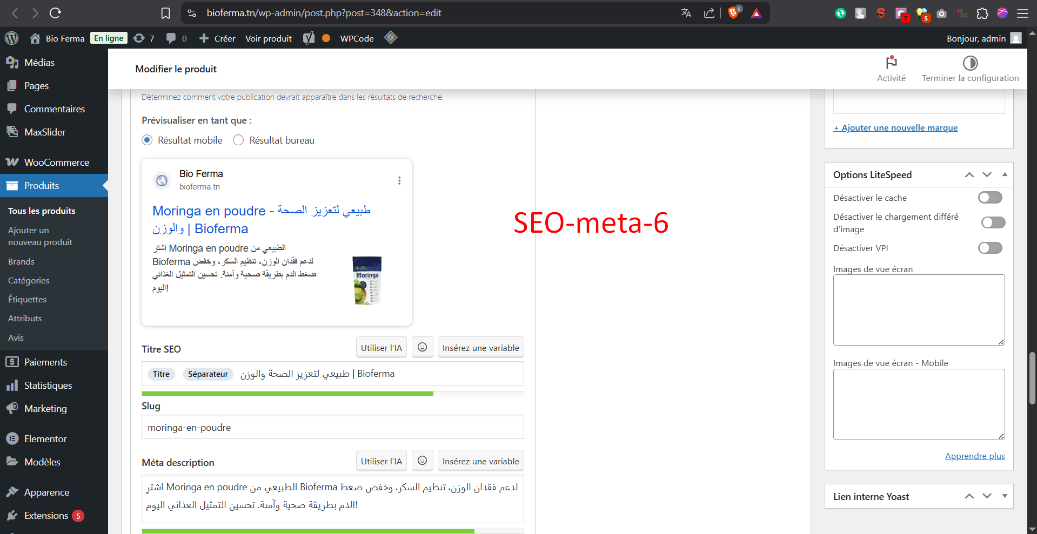Open emoji picker for Titre SEO
Viewport: 1037px width, 534px height.
click(x=423, y=347)
